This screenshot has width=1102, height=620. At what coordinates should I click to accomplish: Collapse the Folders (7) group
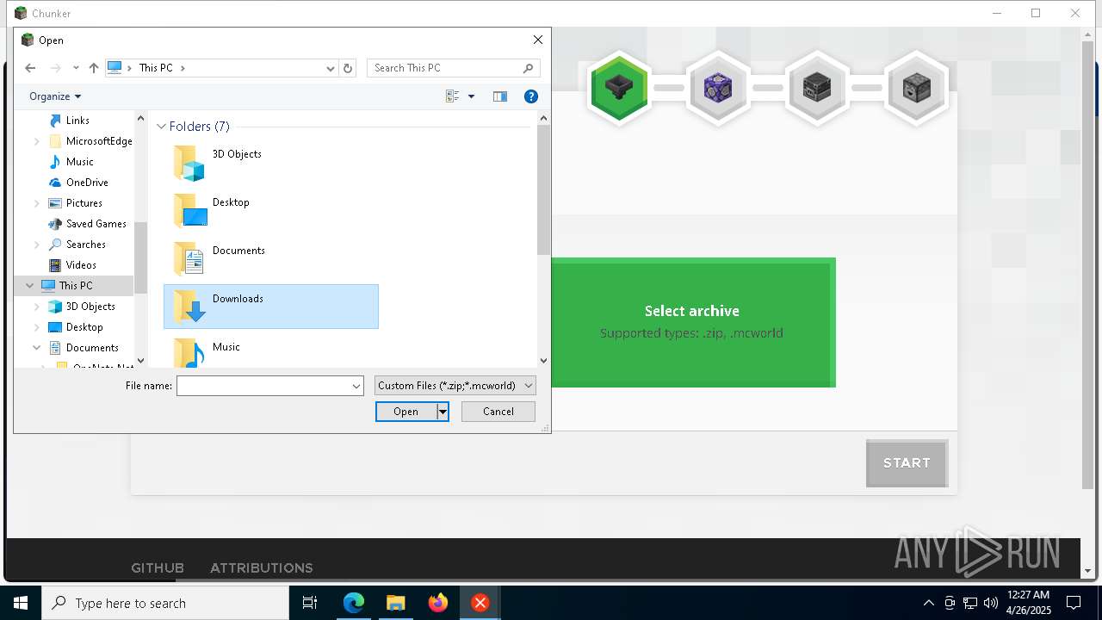tap(161, 127)
